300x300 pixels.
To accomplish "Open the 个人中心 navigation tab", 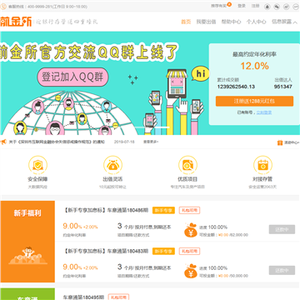I will (256, 22).
